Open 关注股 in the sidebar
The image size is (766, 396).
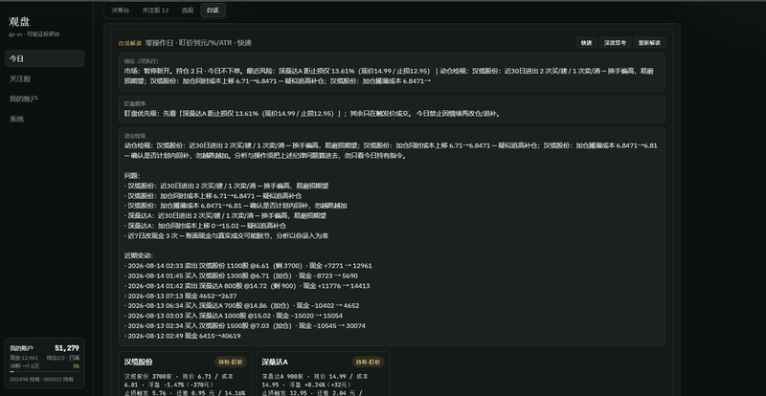(44, 78)
